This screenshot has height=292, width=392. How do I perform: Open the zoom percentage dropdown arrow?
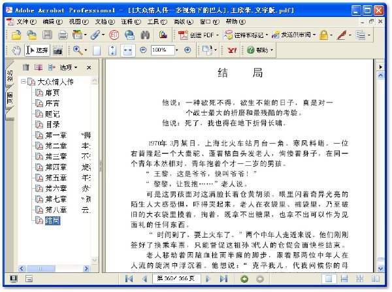coord(177,50)
